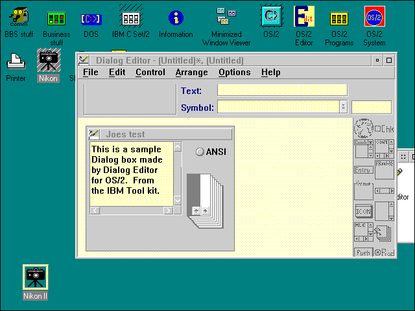Click the Symbol entry field
Screen dimensions: 415x311
point(278,107)
